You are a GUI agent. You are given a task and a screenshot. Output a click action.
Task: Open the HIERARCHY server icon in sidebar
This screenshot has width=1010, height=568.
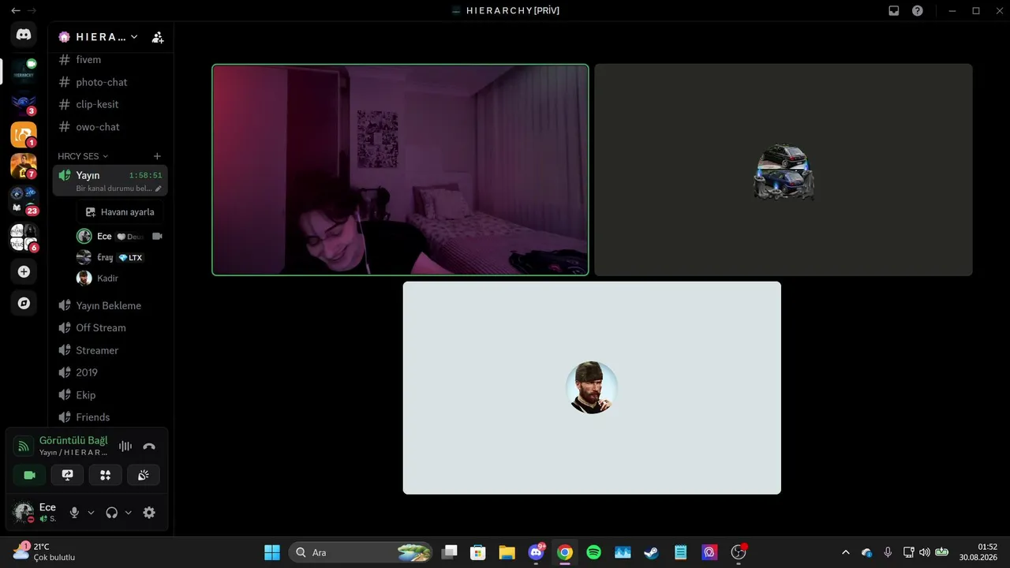point(24,71)
